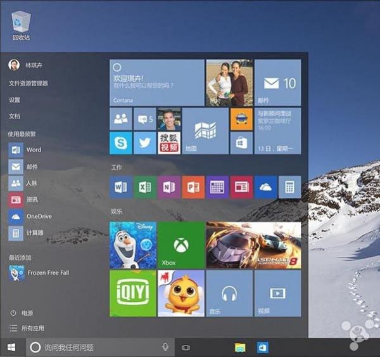The height and width of the screenshot is (357, 380).
Task: Click the Cortana circle in taskbar search
Action: (35, 347)
